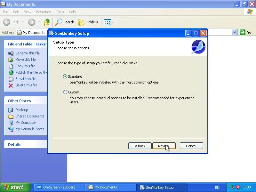
Task: Click Copy this file task
Action: 25,66
